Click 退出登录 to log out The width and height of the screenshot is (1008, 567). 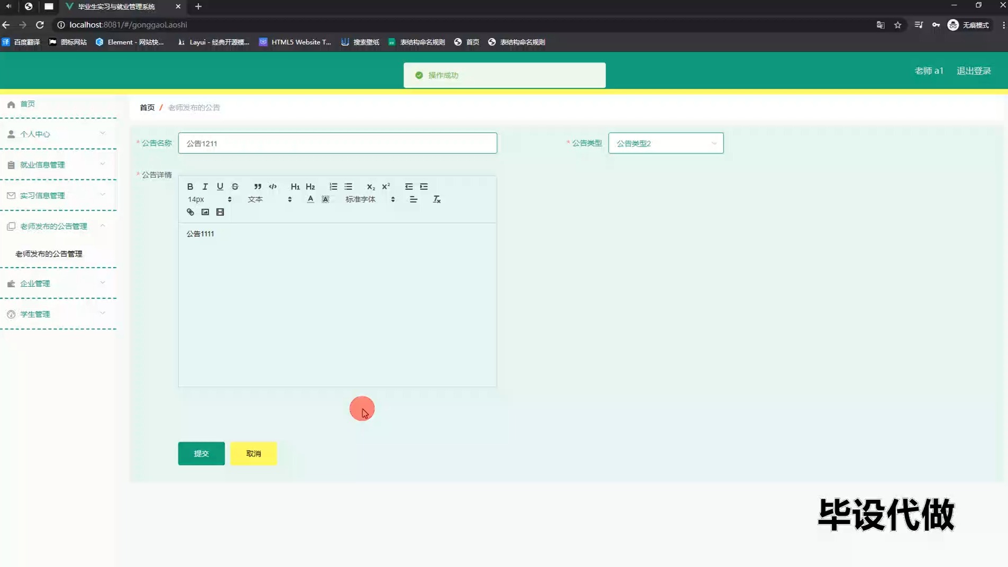pyautogui.click(x=974, y=71)
